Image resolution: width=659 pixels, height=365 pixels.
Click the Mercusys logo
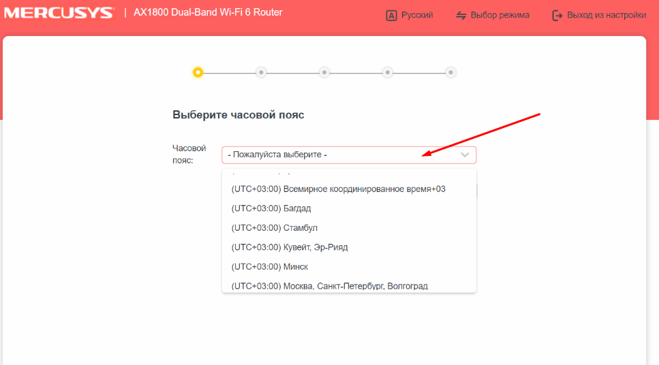60,13
